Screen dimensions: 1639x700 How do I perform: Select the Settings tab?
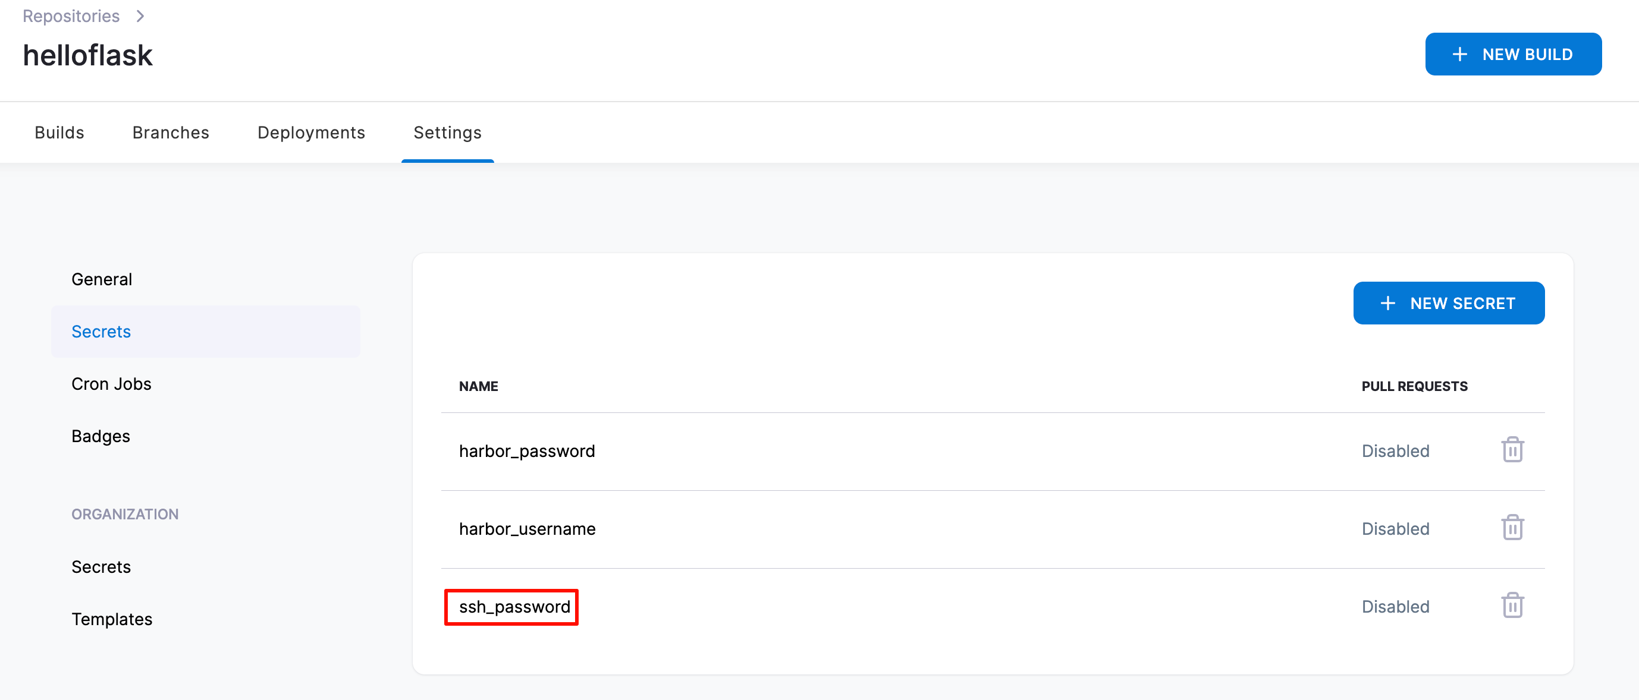(447, 133)
